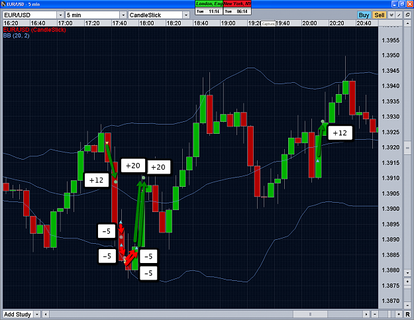The image size is (414, 320).
Task: Click the horizontal scrollbar right arrow
Action: tap(366, 314)
